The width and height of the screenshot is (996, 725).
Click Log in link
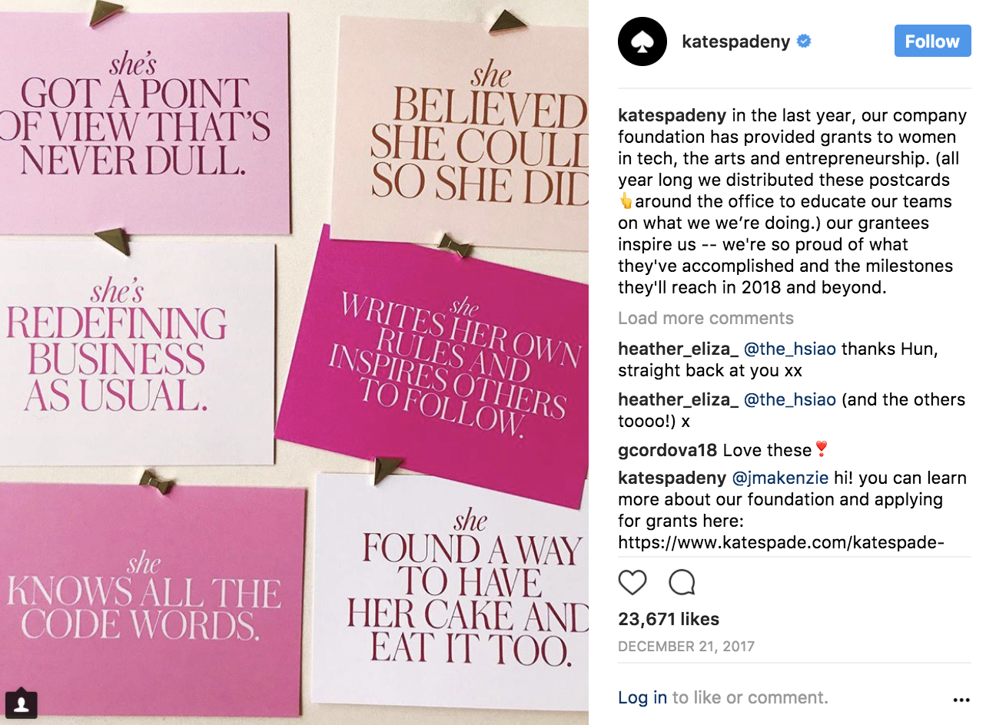(642, 697)
